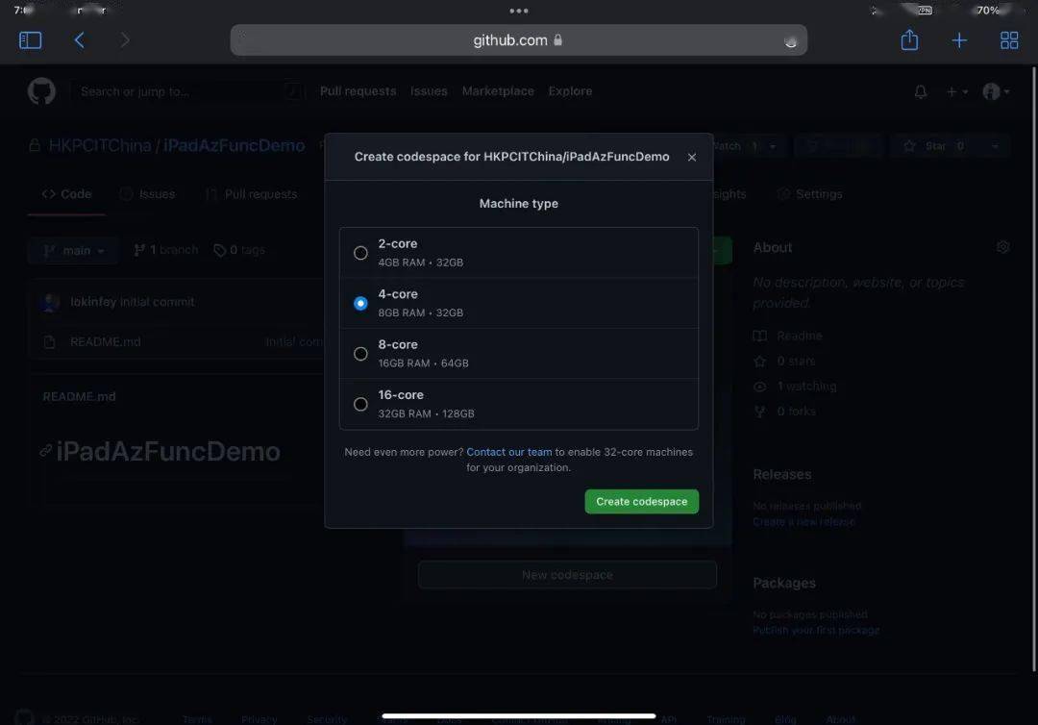Screen dimensions: 1038x725
Task: Click the About section settings gear
Action: coord(1002,247)
